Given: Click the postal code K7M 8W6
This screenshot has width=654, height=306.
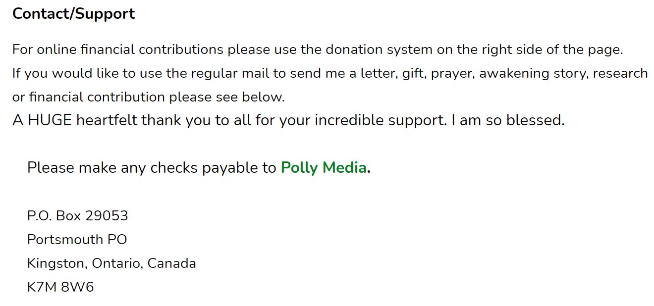Looking at the screenshot, I should [60, 287].
